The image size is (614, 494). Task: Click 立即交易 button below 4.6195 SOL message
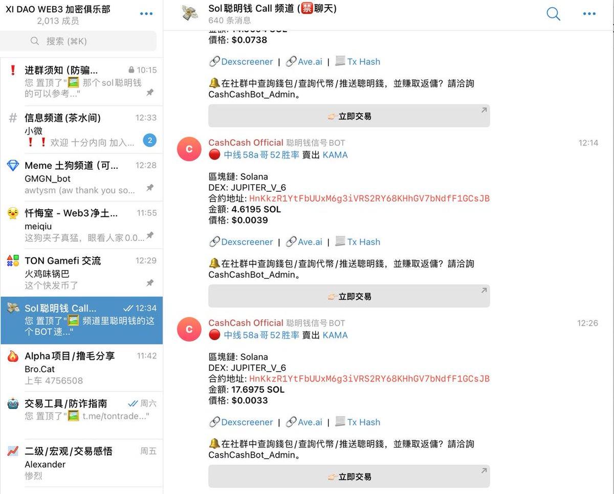[x=349, y=296]
